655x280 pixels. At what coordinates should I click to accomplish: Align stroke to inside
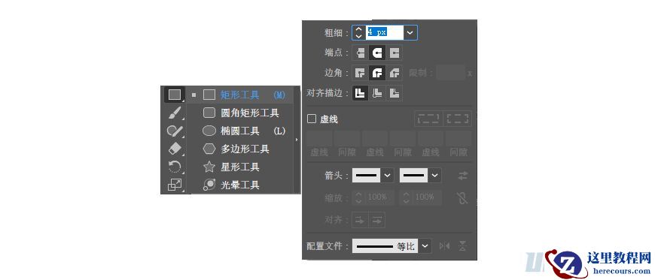[x=377, y=93]
